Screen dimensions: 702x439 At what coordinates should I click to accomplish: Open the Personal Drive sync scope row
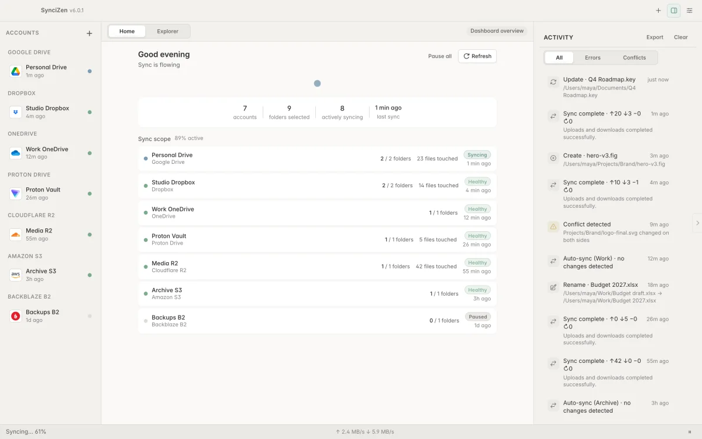click(317, 159)
